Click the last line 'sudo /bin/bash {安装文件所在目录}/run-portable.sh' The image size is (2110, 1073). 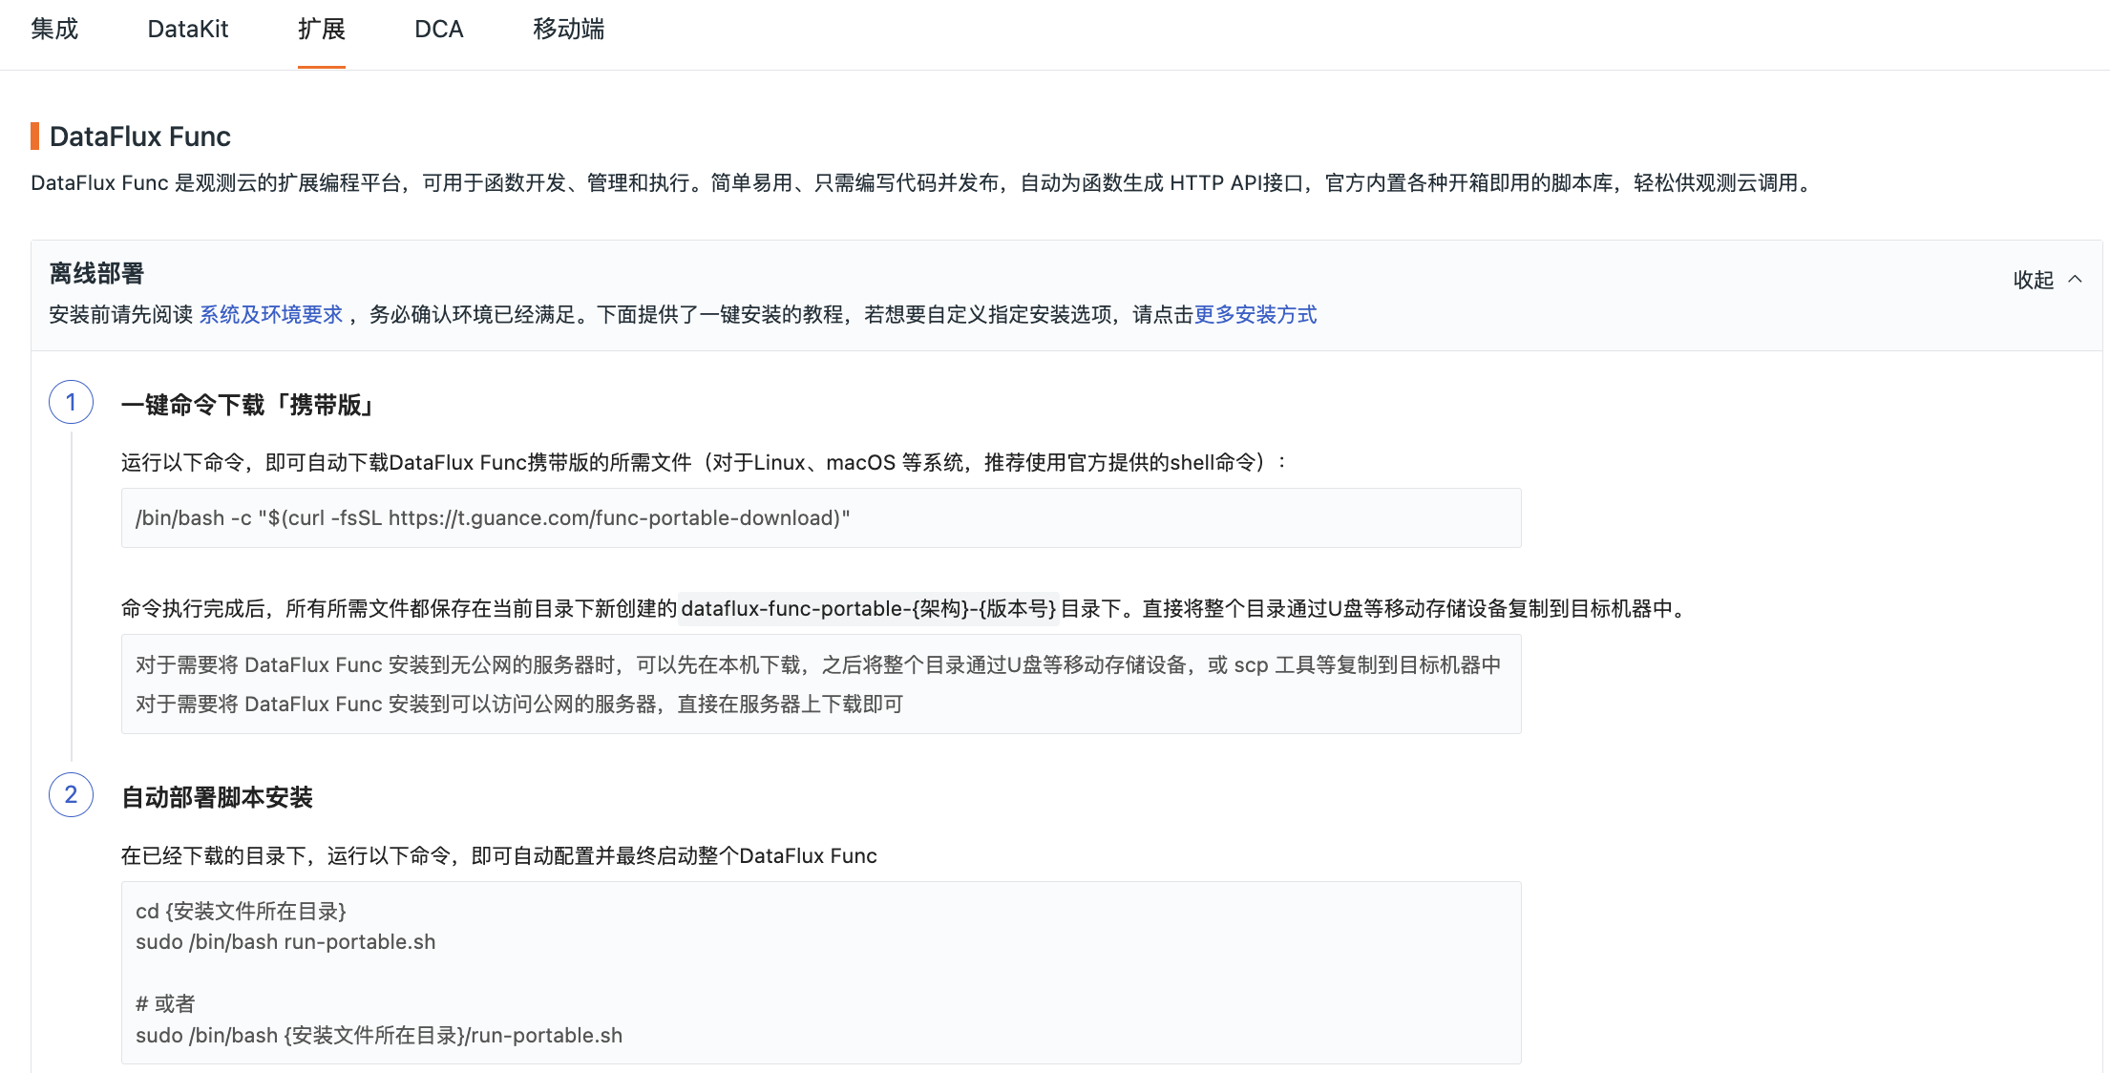379,1036
